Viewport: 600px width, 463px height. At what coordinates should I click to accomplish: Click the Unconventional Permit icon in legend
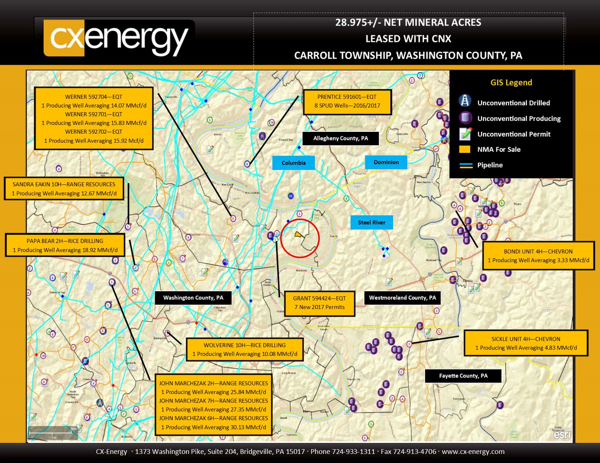464,133
